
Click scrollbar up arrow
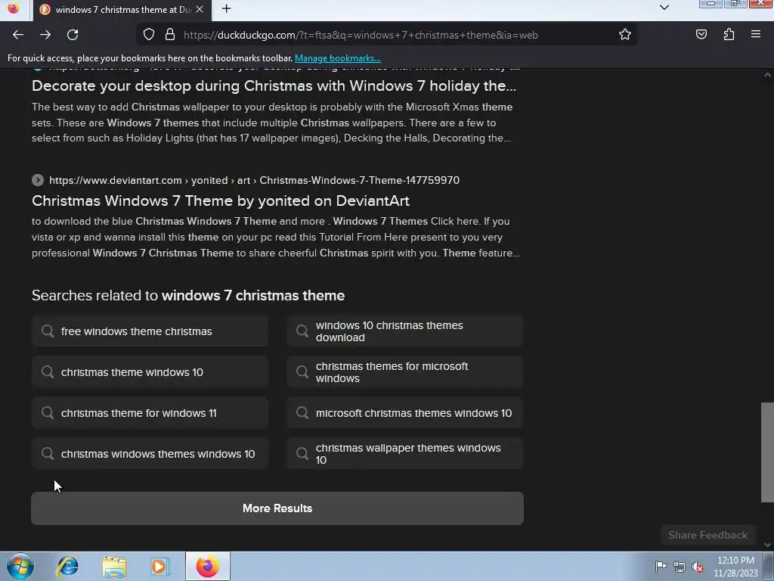[767, 75]
